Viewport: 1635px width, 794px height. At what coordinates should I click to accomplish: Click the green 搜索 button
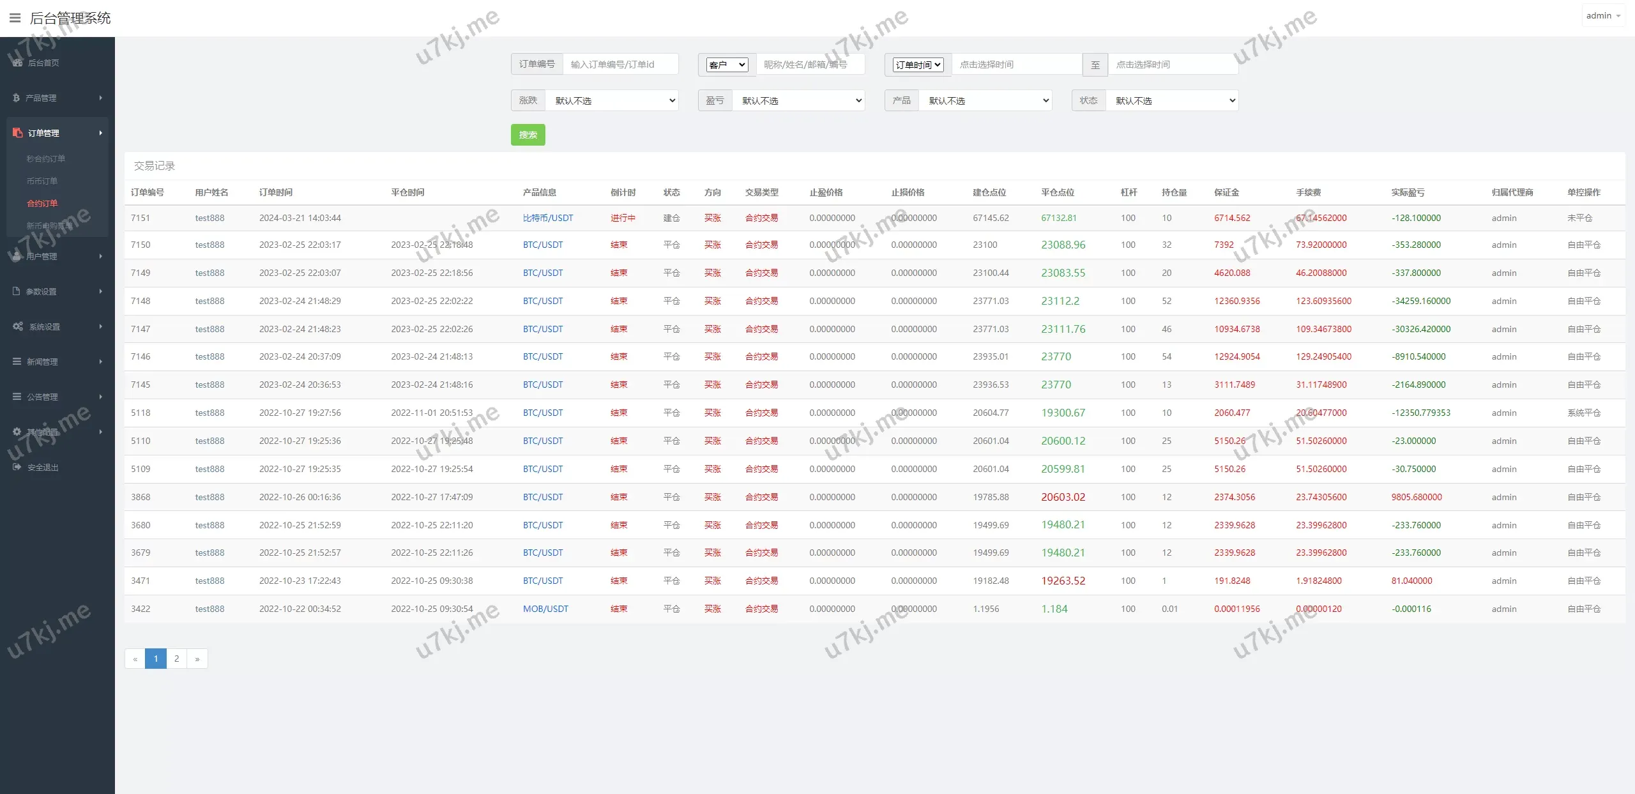528,135
